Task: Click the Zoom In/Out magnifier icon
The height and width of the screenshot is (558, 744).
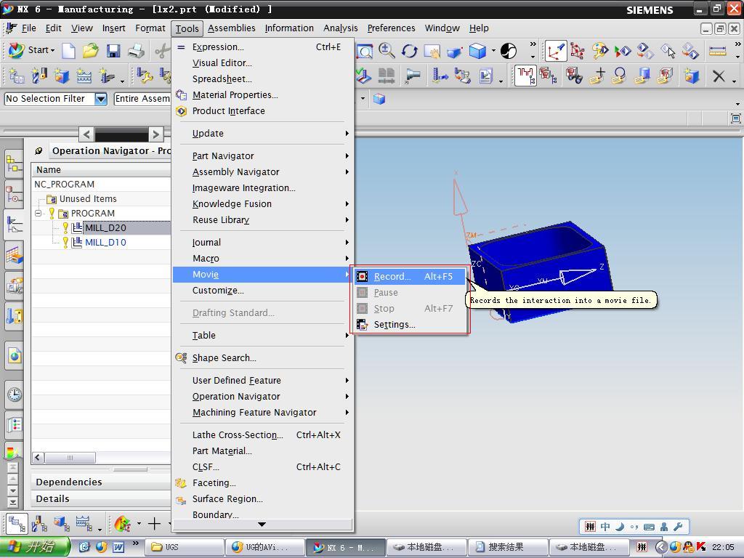Action: pyautogui.click(x=387, y=51)
